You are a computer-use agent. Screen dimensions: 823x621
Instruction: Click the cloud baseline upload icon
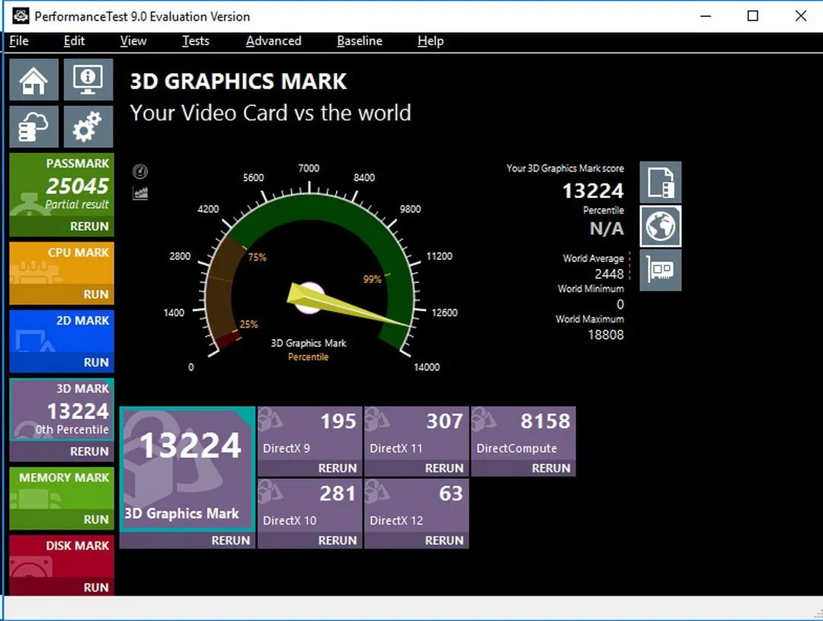[x=35, y=126]
